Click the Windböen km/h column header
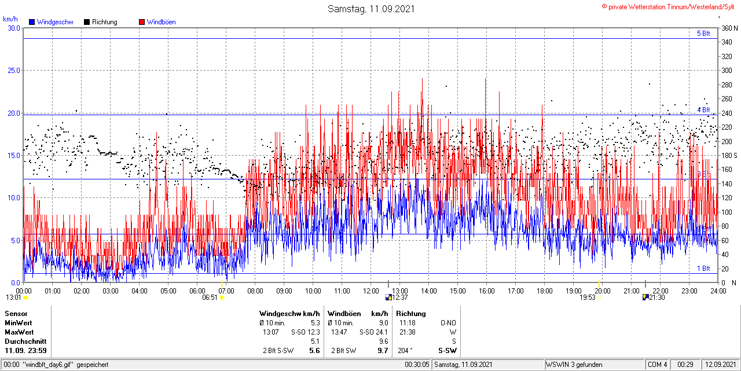The height and width of the screenshot is (371, 741). pyautogui.click(x=358, y=314)
